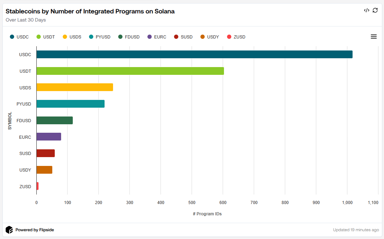Viewport: 384px width, 239px height.
Task: Click the Powered by Flipside link
Action: 34,229
